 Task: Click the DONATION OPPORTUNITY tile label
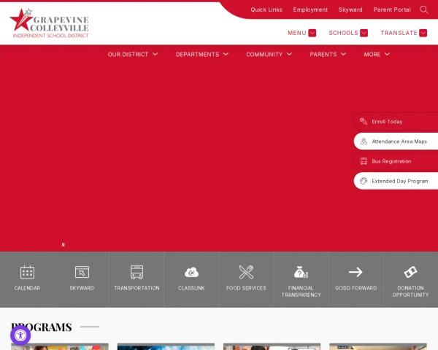410,291
